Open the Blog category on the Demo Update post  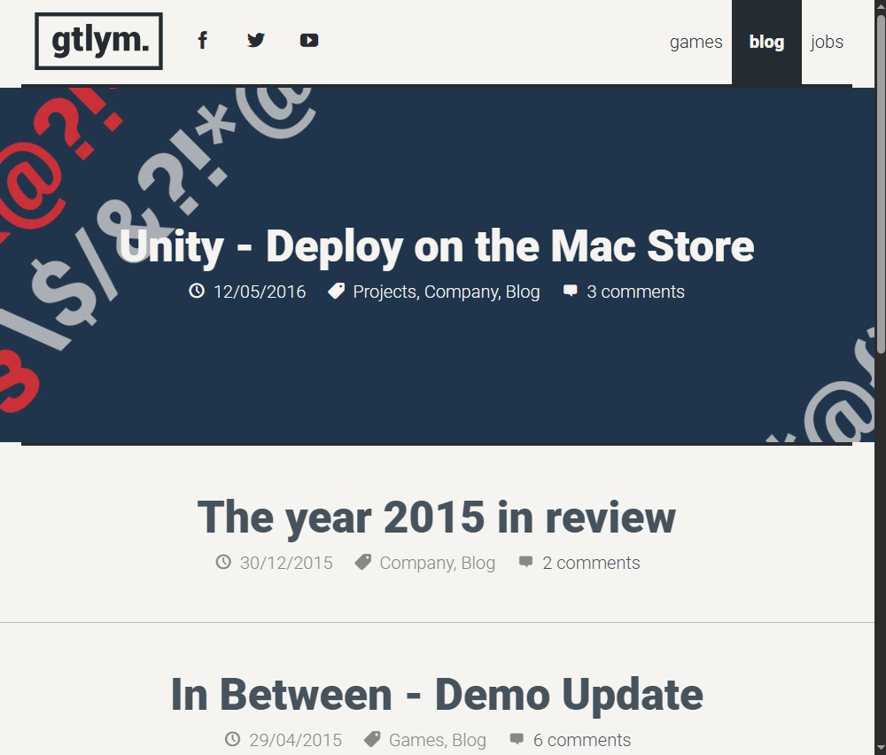[x=469, y=740]
